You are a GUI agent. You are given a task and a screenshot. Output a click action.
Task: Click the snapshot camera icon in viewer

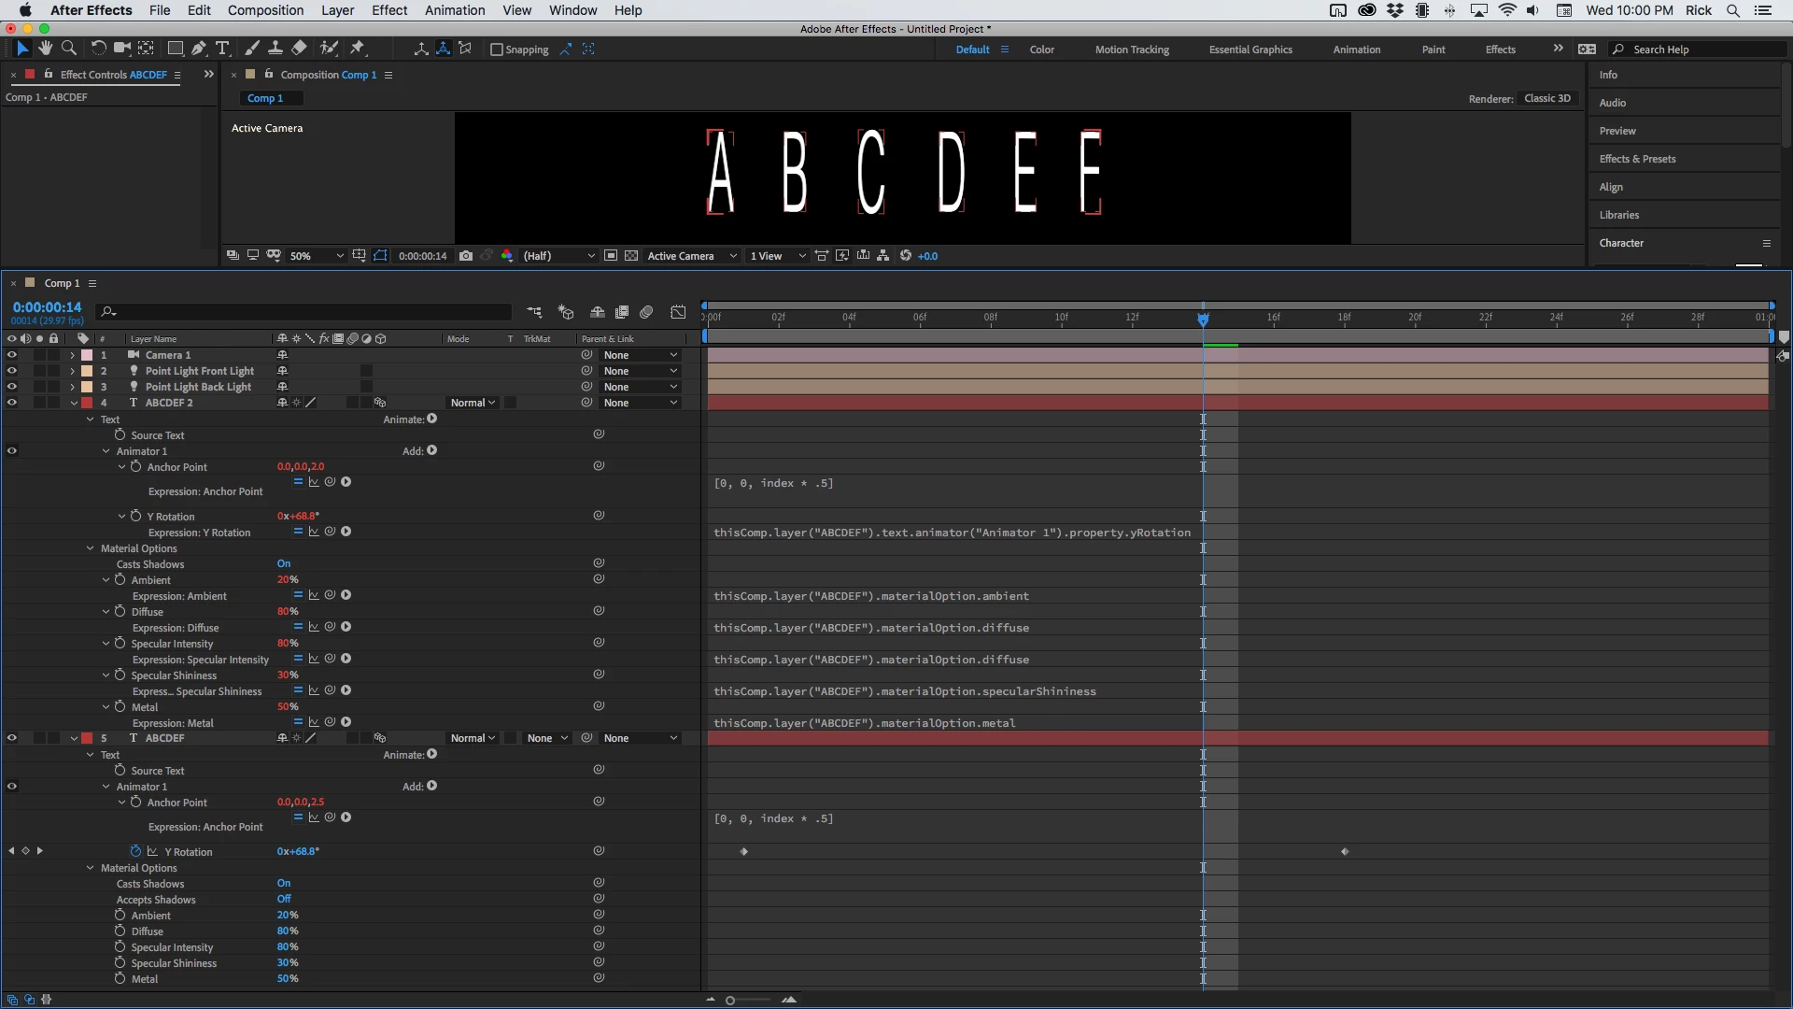click(x=466, y=255)
